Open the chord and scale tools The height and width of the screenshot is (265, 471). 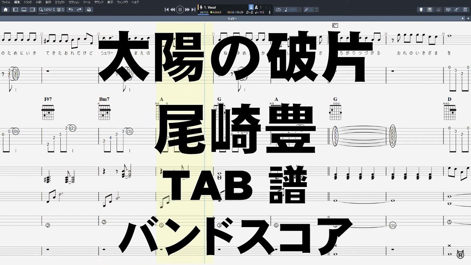coord(465,10)
